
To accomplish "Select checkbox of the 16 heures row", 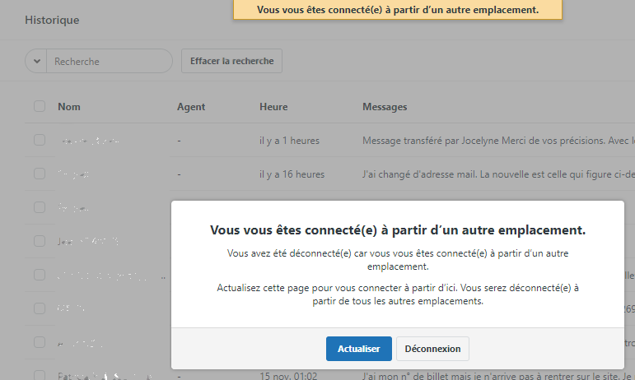I will pyautogui.click(x=40, y=174).
